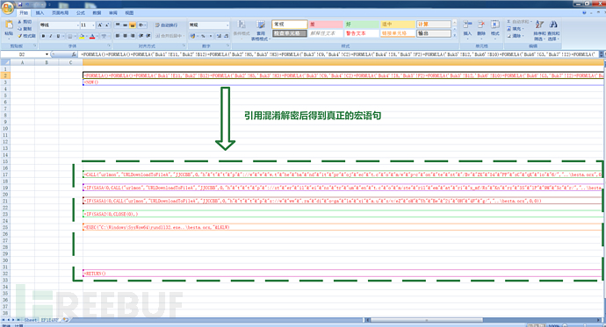Switch to the 审阅 tab
The height and width of the screenshot is (327, 606).
tap(112, 13)
